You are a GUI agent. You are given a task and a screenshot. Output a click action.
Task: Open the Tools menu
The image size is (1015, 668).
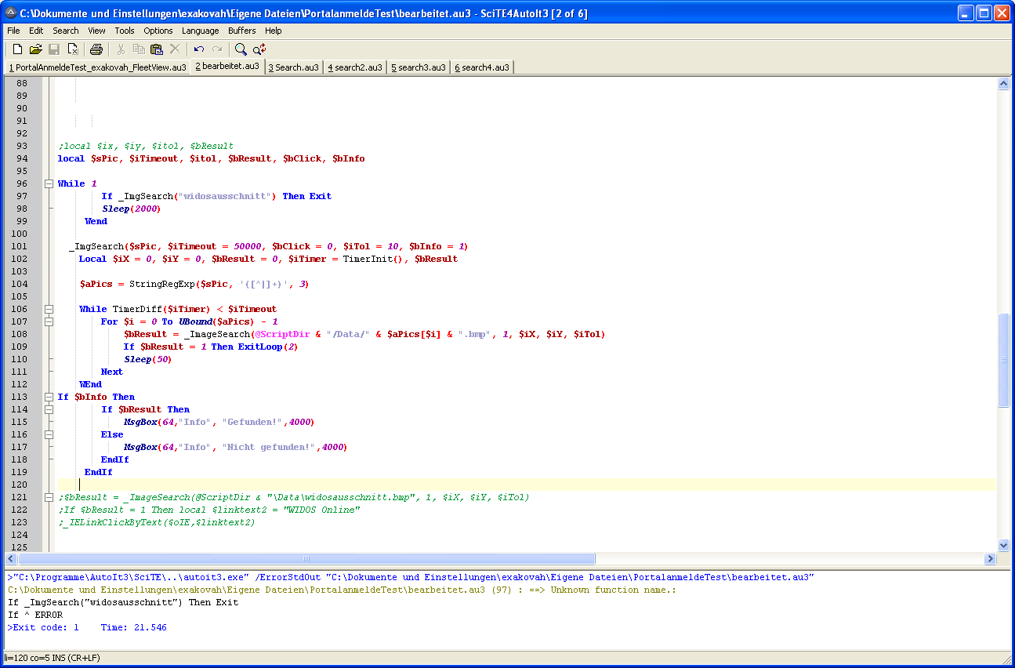tap(125, 31)
